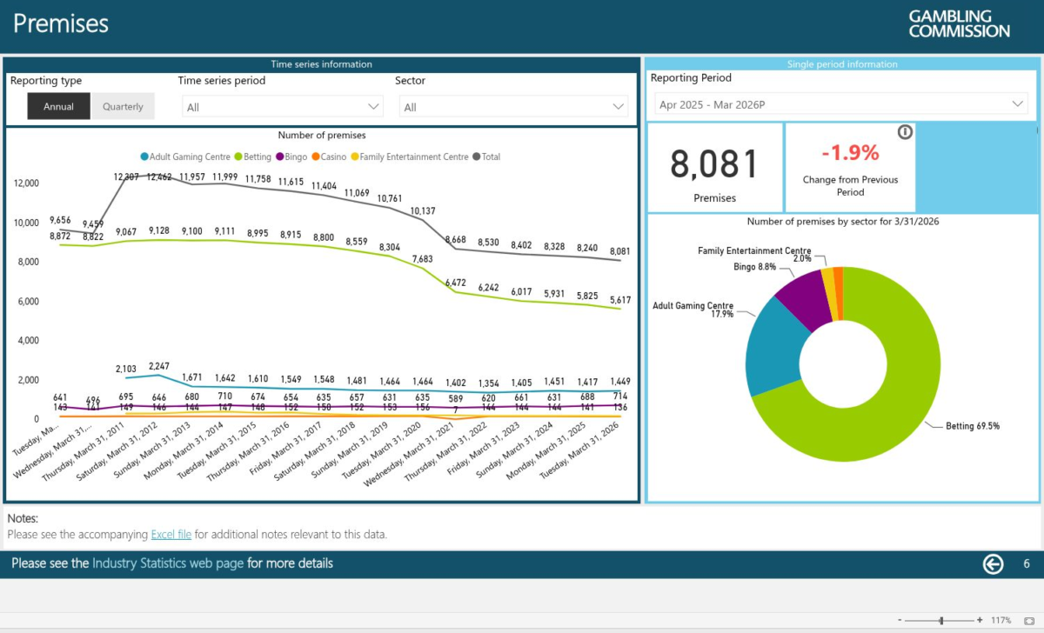The image size is (1044, 633).
Task: Click the Gambling Commission logo
Action: (x=960, y=23)
